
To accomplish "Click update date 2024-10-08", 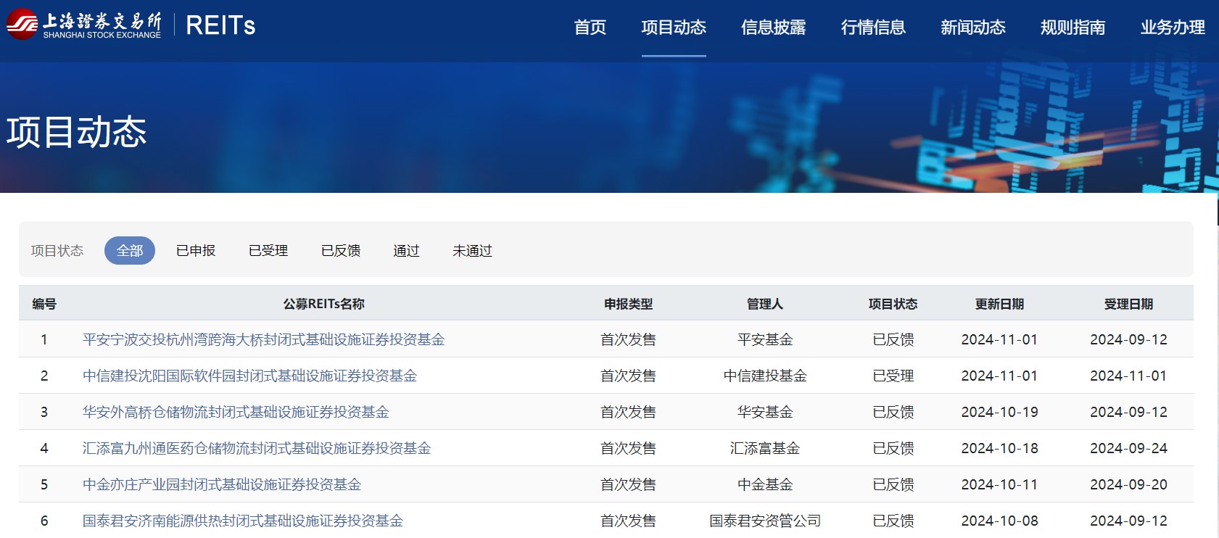I will 1000,521.
